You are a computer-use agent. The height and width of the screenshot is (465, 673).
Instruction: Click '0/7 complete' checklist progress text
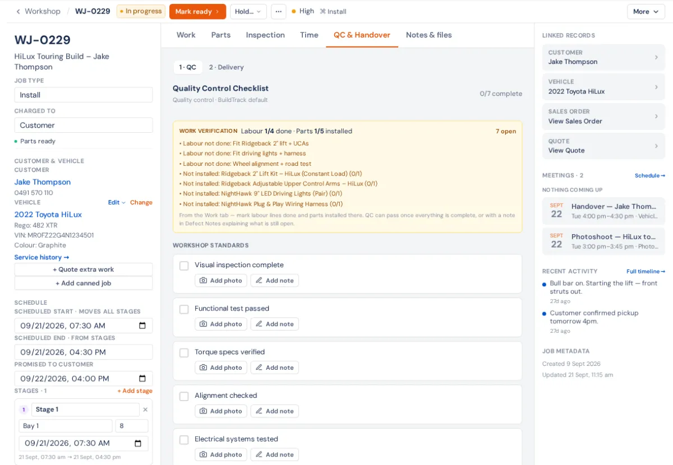501,94
